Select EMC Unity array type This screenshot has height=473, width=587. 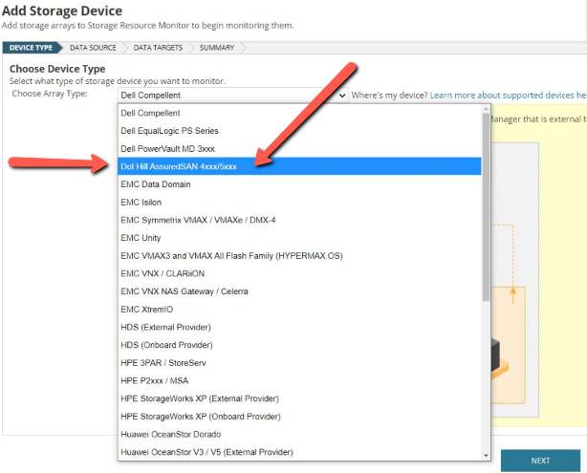coord(299,238)
